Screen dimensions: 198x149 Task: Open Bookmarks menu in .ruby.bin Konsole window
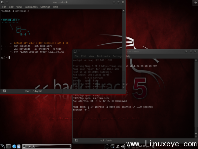31,7
